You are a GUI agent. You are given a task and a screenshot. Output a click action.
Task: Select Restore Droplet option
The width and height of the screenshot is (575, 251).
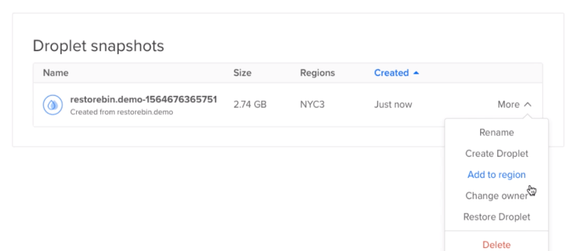tap(497, 217)
